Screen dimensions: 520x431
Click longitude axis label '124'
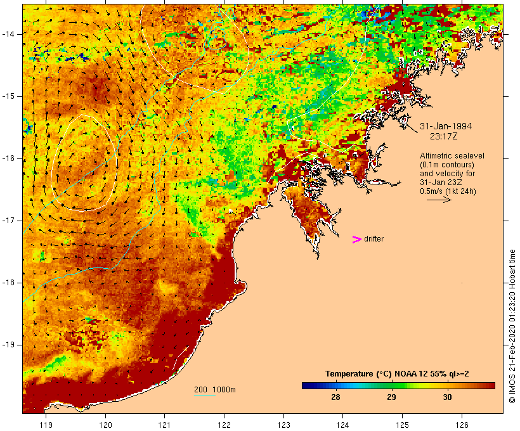click(x=343, y=425)
